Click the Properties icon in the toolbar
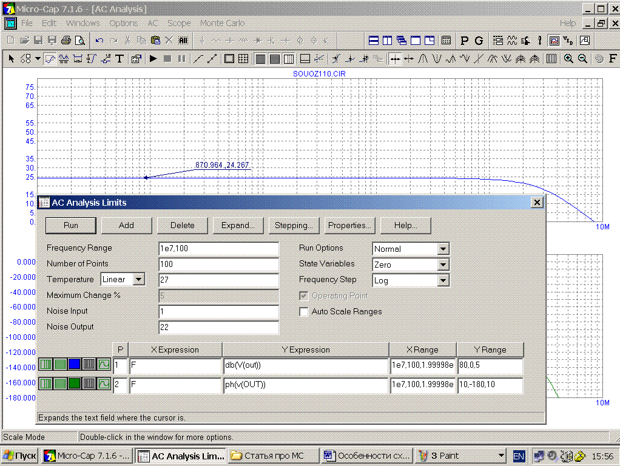This screenshot has width=620, height=466. (x=136, y=59)
